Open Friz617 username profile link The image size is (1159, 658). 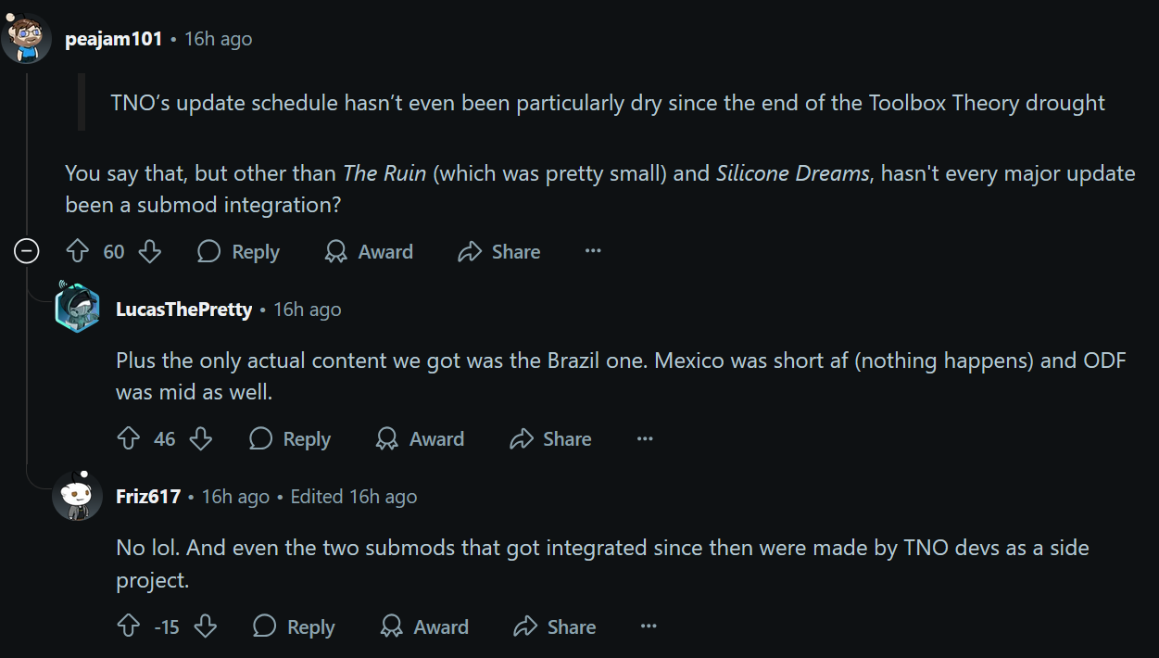tap(148, 496)
